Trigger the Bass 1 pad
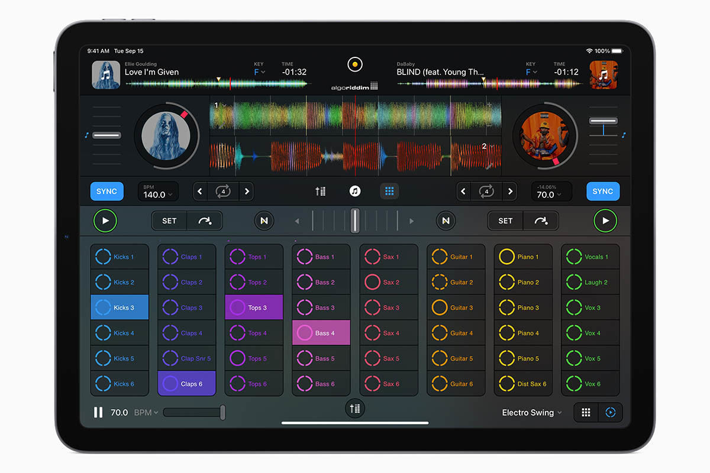This screenshot has height=473, width=710. [321, 257]
